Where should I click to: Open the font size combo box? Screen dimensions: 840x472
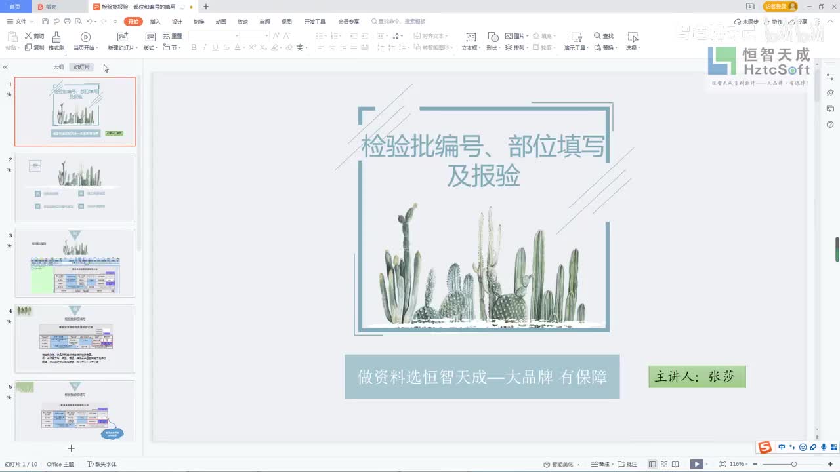pyautogui.click(x=254, y=35)
